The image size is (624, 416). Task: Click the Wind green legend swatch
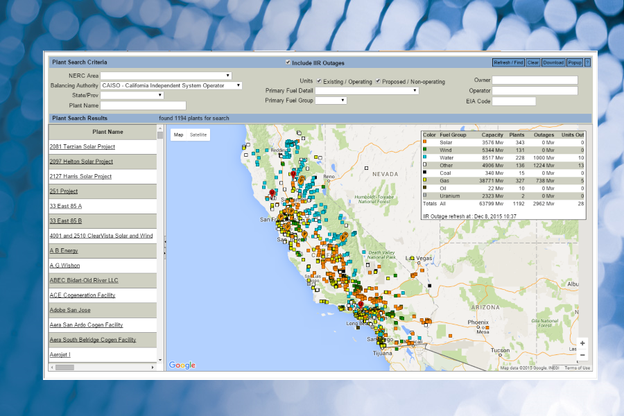pyautogui.click(x=424, y=149)
